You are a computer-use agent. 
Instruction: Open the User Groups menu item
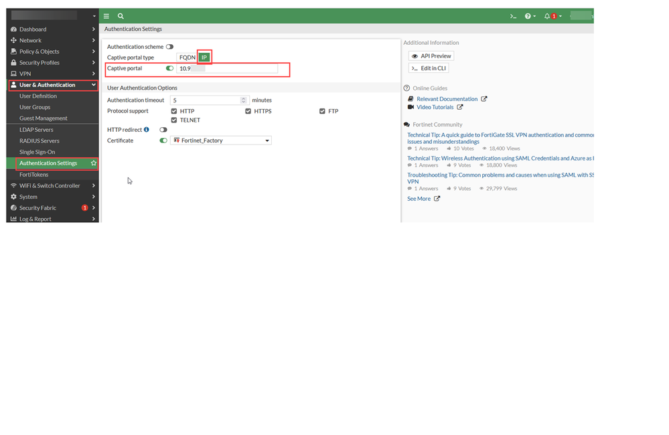tap(35, 107)
